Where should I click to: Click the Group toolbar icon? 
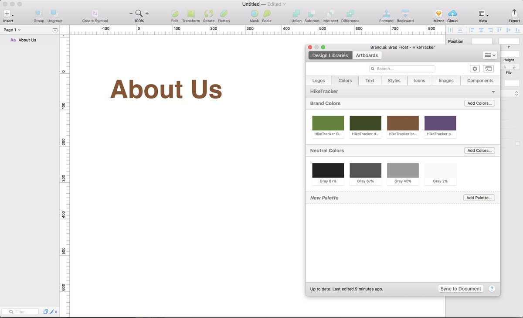(x=39, y=14)
